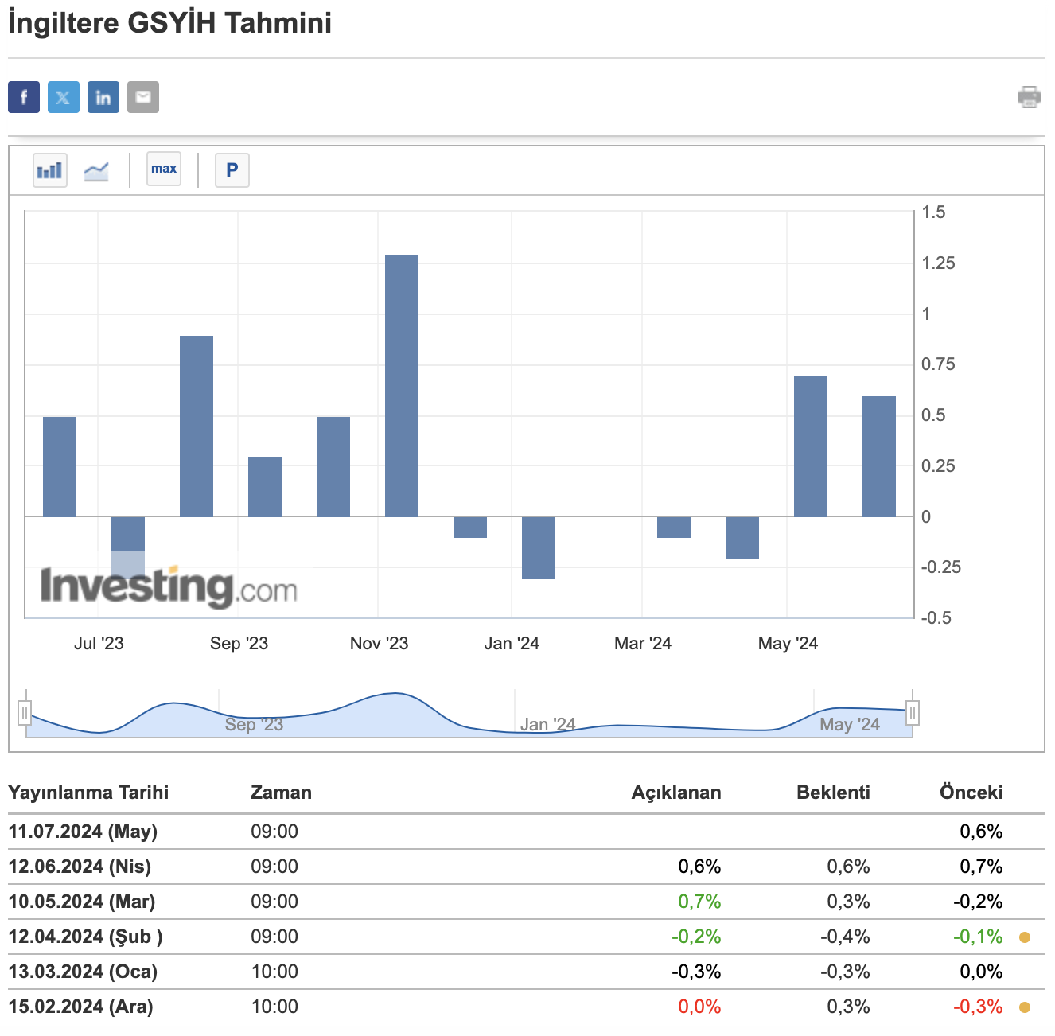Click the İngiltere GSYİH Tahmini heading

coord(169,21)
